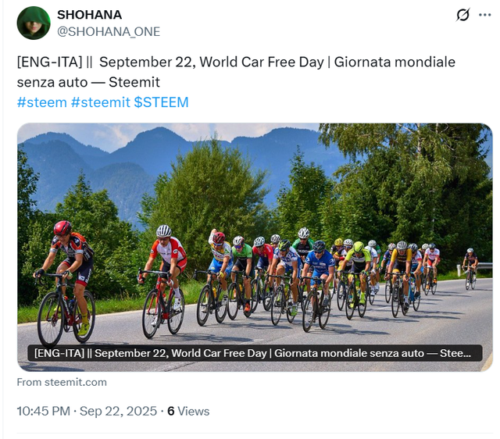Open the #steem hashtag
The image size is (500, 439).
coord(41,102)
